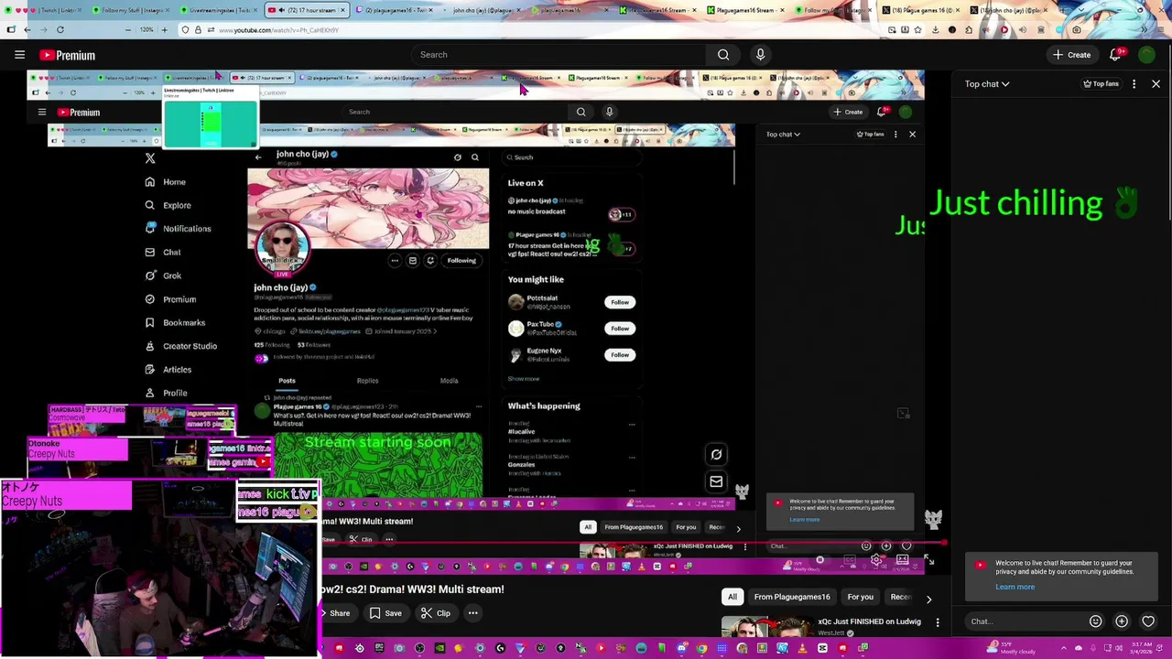Open the YouTube guide hamburger menu in the top-left corner
1172x659 pixels.
[x=19, y=55]
